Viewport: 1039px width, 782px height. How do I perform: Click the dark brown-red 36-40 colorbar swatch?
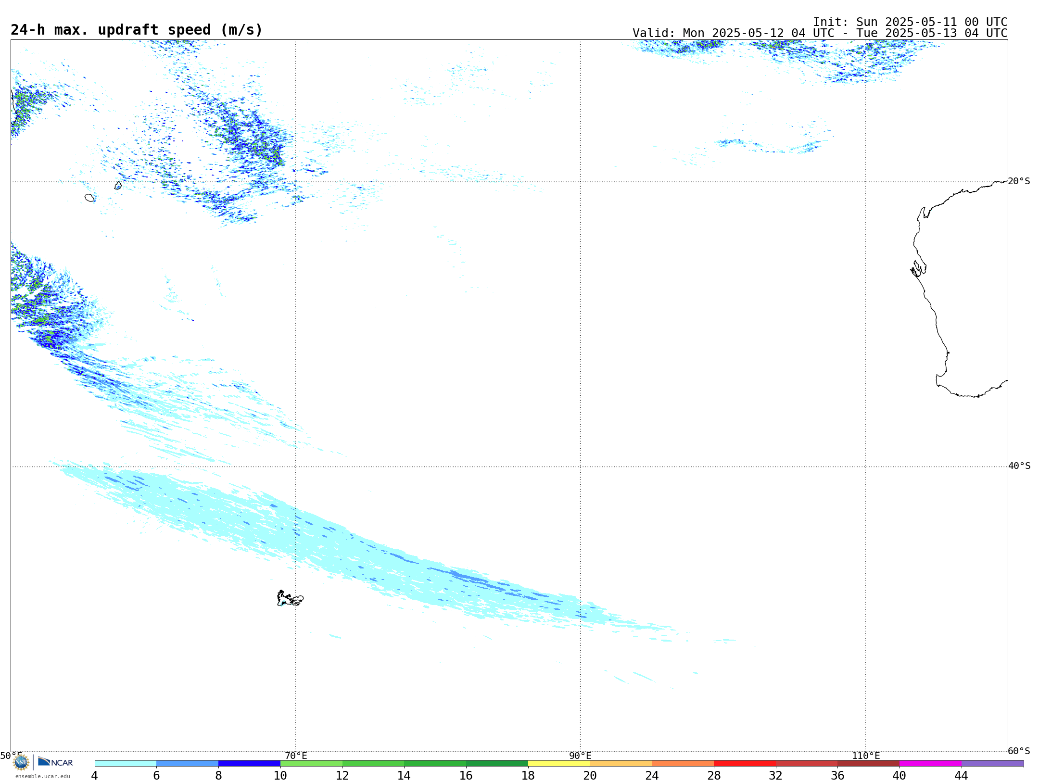click(x=869, y=764)
